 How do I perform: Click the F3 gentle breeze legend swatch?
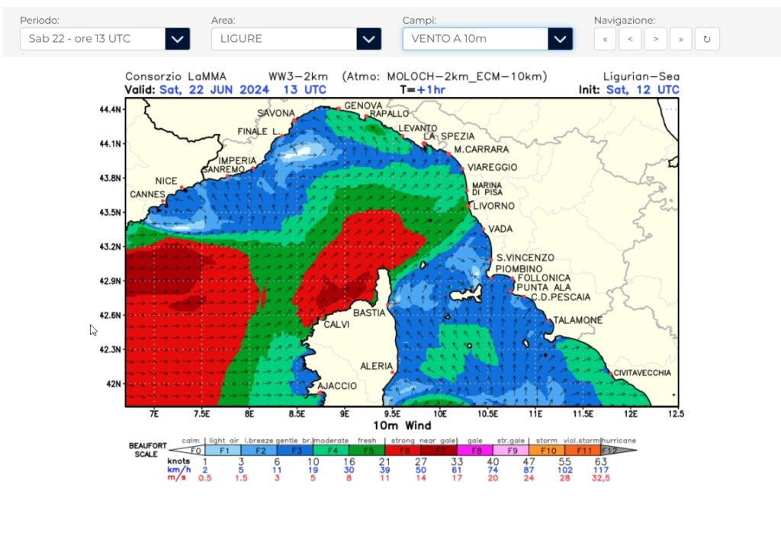pos(295,451)
